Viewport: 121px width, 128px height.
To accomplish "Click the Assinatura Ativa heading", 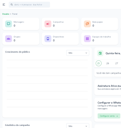I will click(x=107, y=86).
